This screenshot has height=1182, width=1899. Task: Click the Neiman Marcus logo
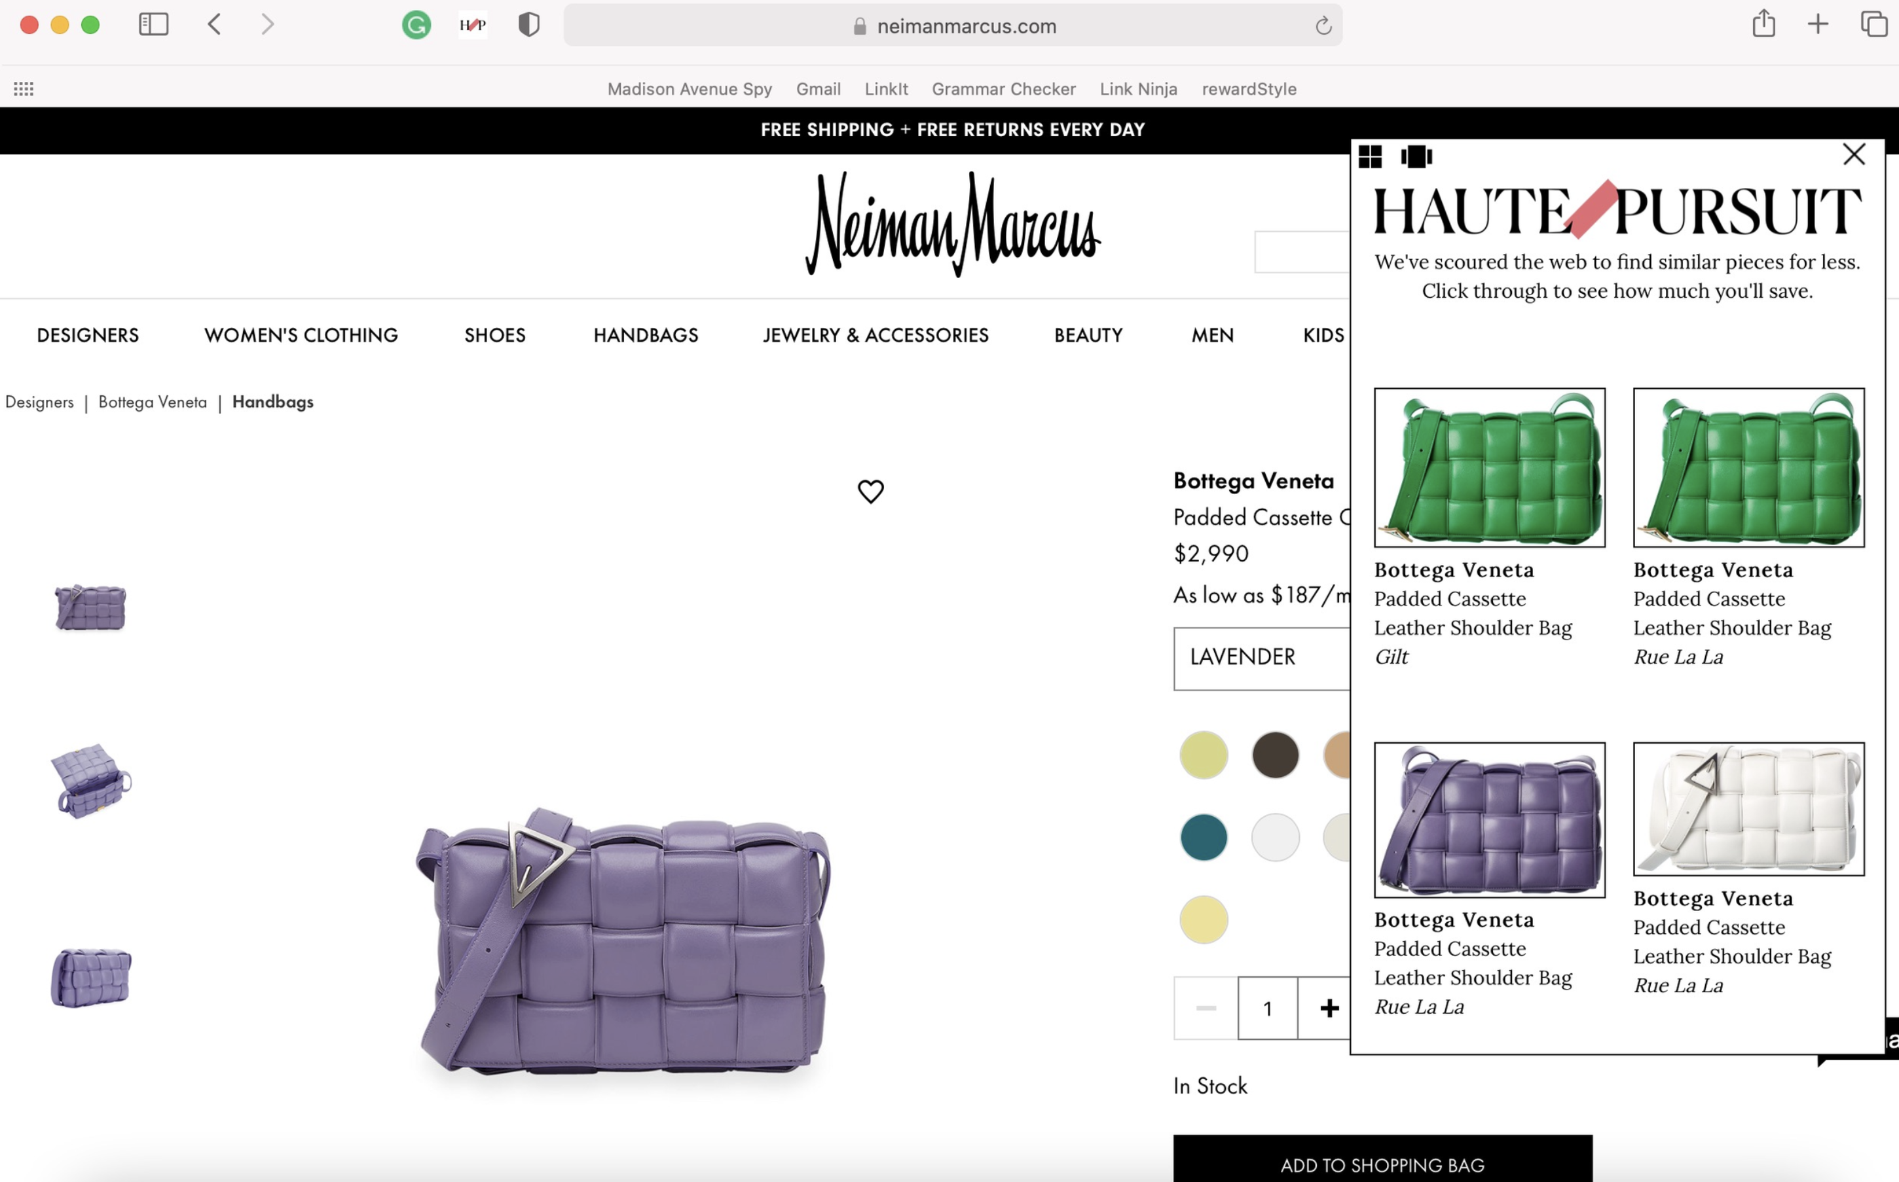click(953, 224)
